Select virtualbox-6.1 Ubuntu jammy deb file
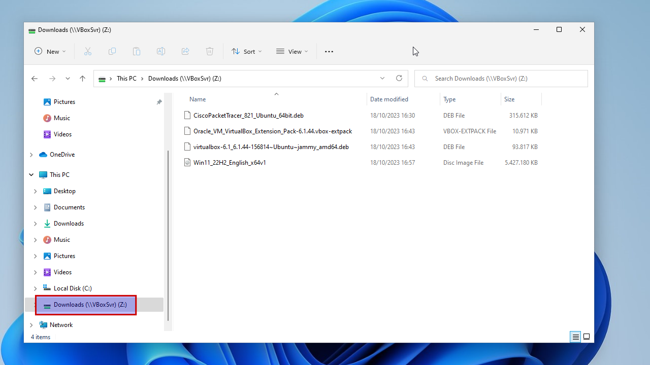The height and width of the screenshot is (365, 650). pos(271,147)
